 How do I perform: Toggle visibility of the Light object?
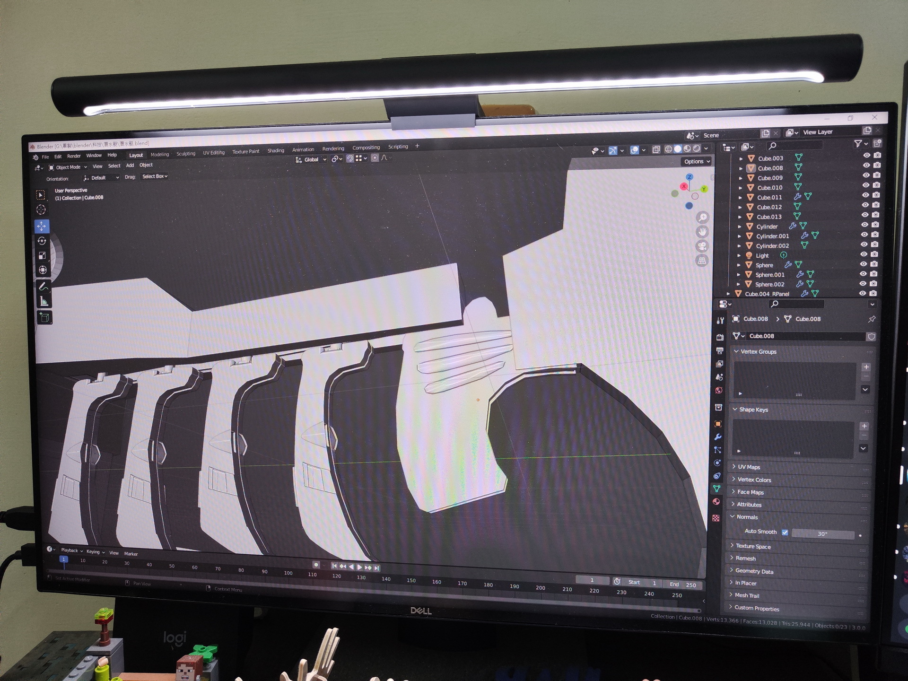pos(864,254)
